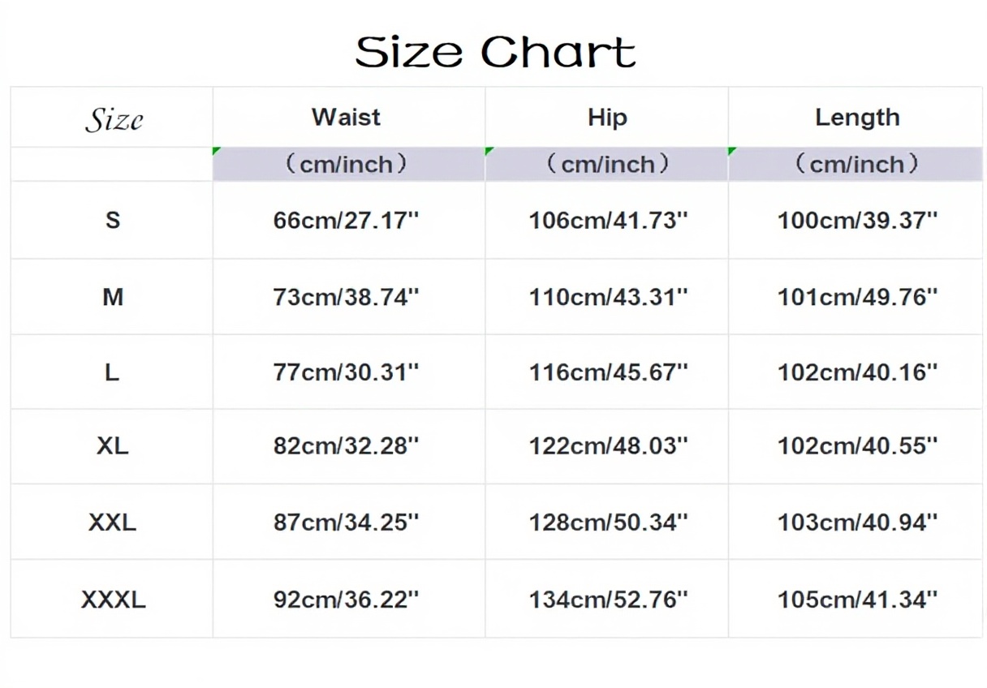Click the M size row label
The width and height of the screenshot is (987, 688).
click(x=113, y=298)
